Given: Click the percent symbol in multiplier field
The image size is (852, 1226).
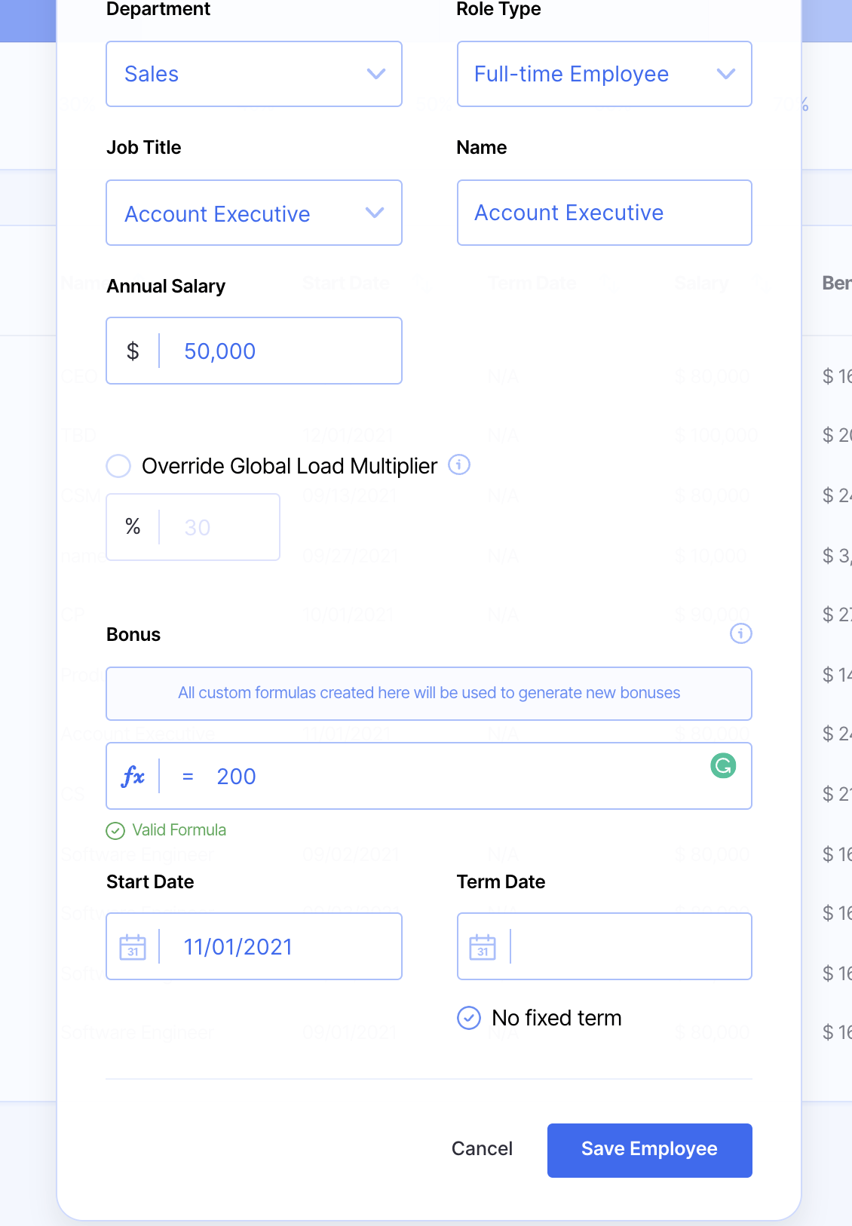Looking at the screenshot, I should pyautogui.click(x=133, y=527).
